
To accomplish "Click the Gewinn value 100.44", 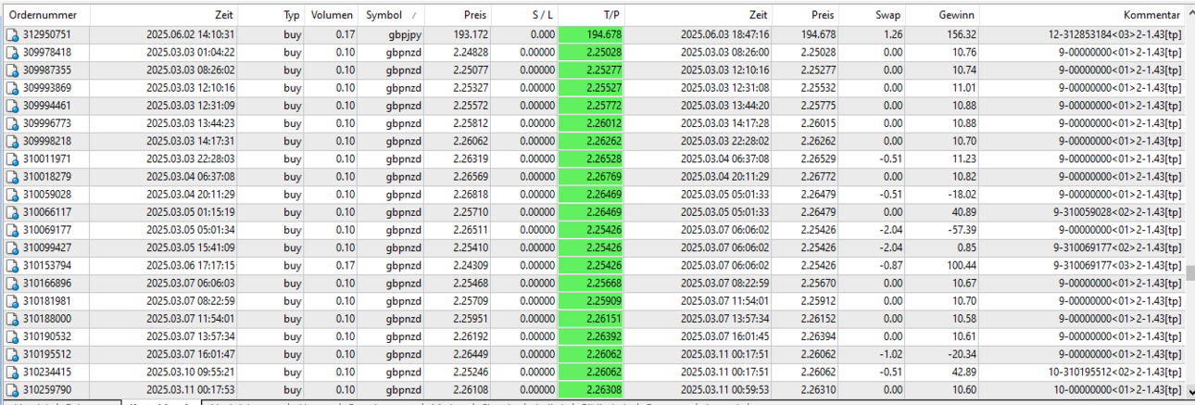I will point(959,265).
